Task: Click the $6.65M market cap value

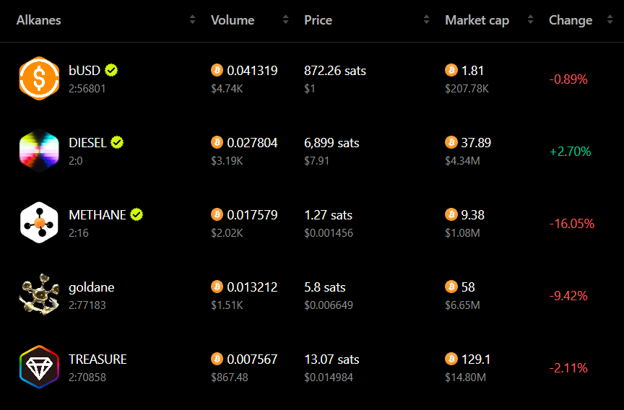Action: point(462,305)
